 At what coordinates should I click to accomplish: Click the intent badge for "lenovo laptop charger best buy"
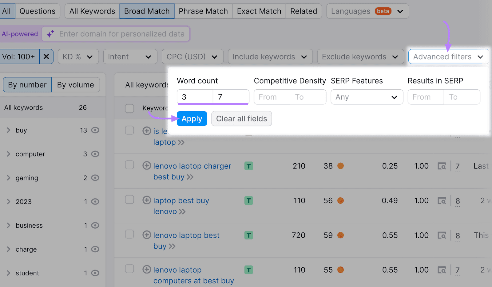(x=248, y=165)
